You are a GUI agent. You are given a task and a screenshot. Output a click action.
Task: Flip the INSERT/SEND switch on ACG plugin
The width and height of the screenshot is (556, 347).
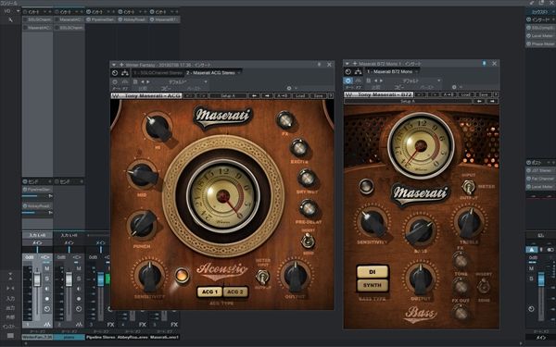[308, 242]
